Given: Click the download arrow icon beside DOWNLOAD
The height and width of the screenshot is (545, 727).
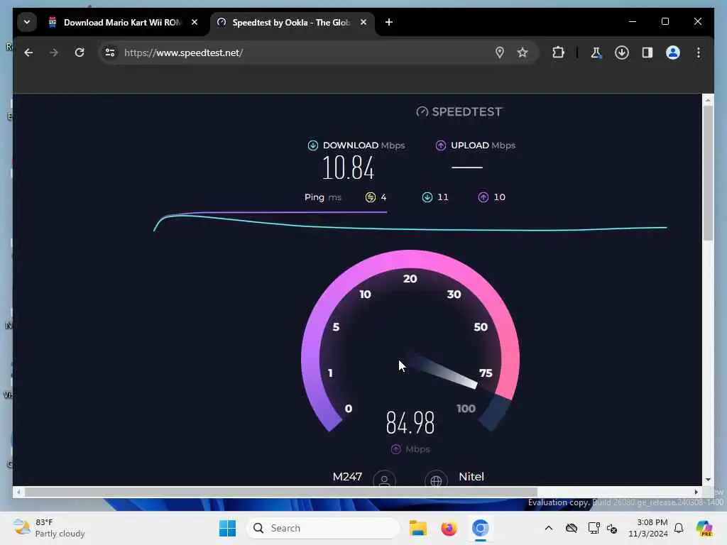Looking at the screenshot, I should (x=313, y=145).
